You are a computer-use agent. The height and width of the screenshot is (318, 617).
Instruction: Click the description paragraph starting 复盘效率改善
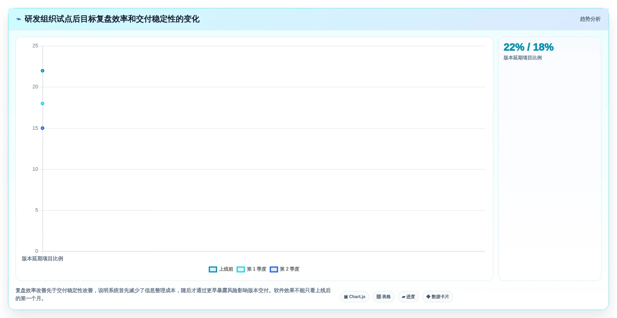point(173,295)
